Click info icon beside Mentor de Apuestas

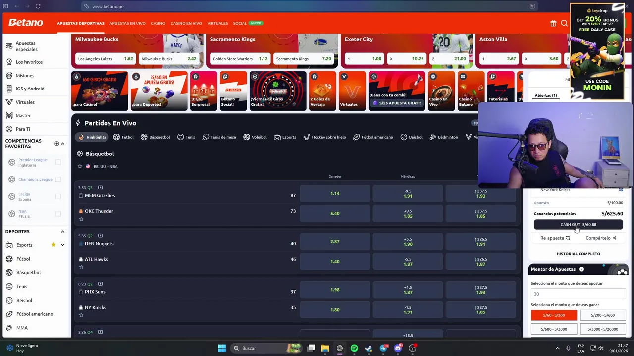(581, 269)
